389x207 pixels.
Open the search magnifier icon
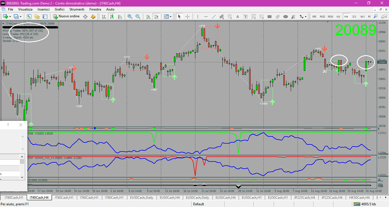tap(376, 16)
